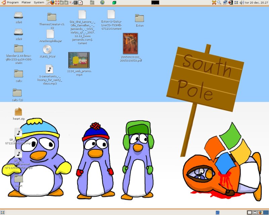Viewport: 269px width, 215px height.
Task: Open the lifebuoy help launcher
Action: (57, 2)
